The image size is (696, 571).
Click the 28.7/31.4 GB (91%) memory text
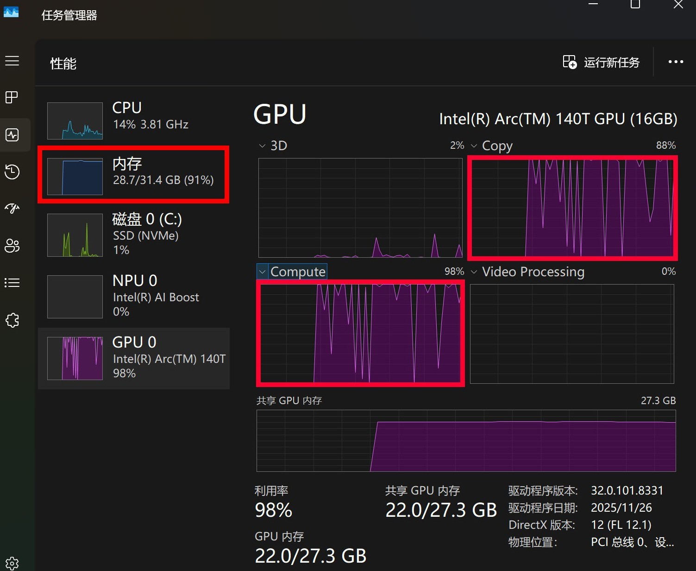[x=163, y=180]
